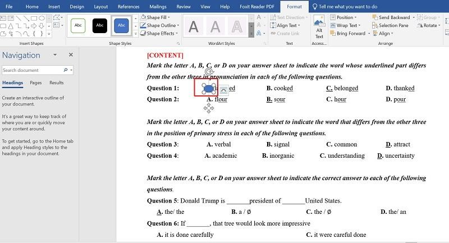Screen dimensions: 449x243
Task: Click the Draw Text Box icon
Action: (x=57, y=25)
